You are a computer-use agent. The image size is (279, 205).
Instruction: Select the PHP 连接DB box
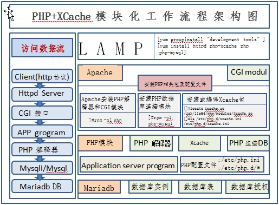point(248,143)
